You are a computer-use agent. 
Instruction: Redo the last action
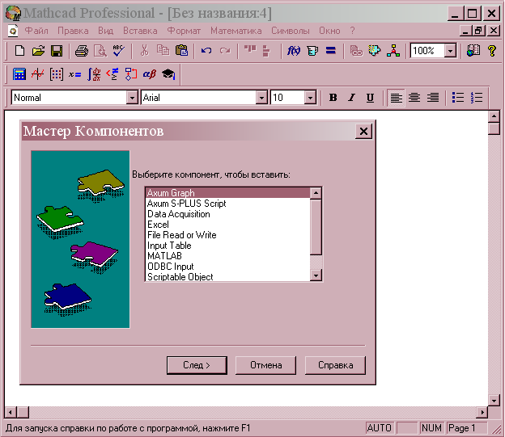tap(225, 51)
